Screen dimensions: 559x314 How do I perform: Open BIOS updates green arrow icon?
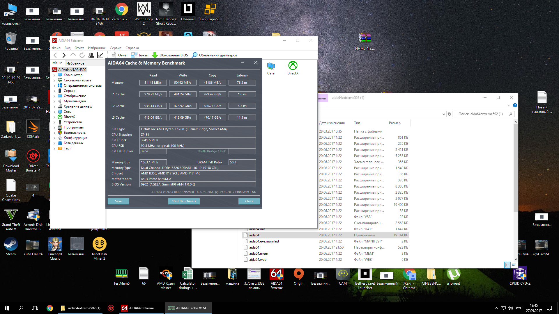pos(155,55)
